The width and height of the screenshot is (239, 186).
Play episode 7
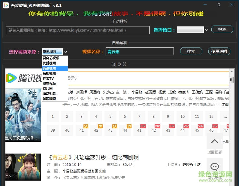coord(139,117)
